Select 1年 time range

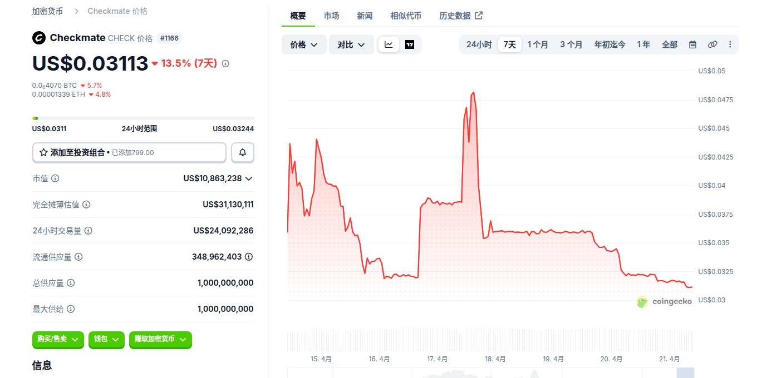point(643,44)
